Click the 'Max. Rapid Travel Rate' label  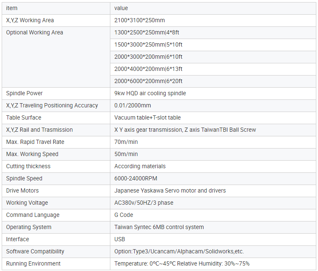tap(35, 142)
